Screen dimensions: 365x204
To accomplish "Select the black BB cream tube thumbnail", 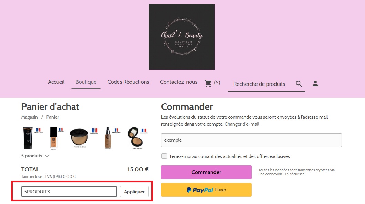I will [x=28, y=138].
